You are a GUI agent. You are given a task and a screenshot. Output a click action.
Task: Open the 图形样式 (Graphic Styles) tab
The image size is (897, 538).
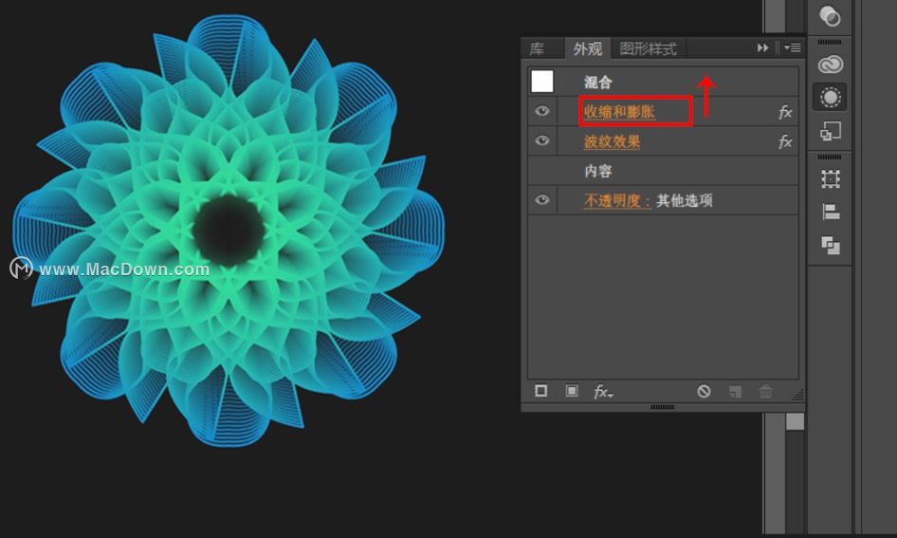pyautogui.click(x=649, y=48)
